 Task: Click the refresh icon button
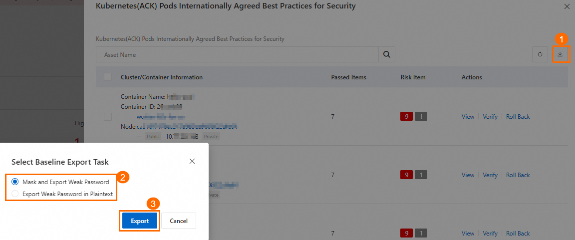[540, 54]
